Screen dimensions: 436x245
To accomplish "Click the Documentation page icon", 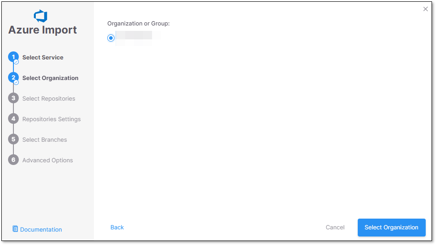I will [15, 229].
